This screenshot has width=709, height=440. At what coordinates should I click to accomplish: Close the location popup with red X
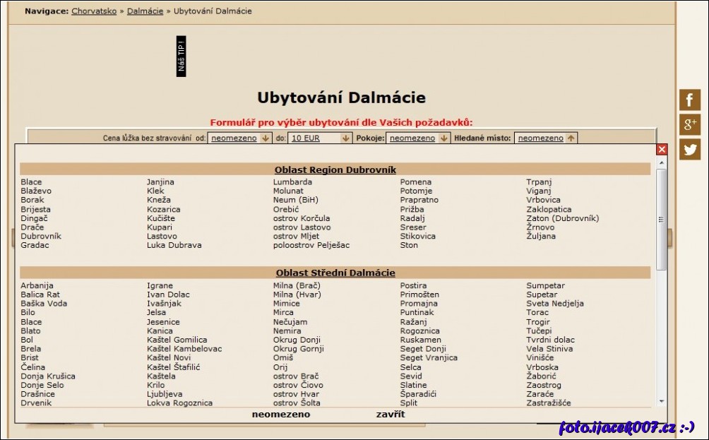click(662, 149)
